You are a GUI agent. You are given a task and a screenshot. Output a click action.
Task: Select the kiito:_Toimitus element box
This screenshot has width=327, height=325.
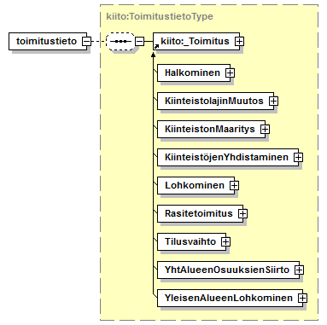pyautogui.click(x=196, y=42)
